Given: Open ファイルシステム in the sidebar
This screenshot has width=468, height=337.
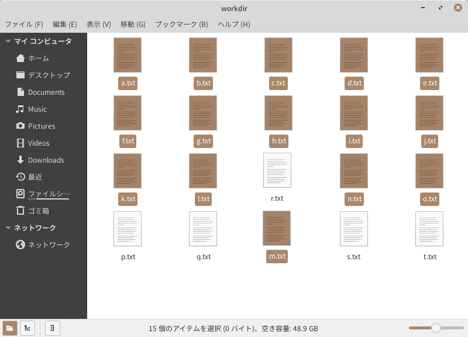Looking at the screenshot, I should point(43,194).
